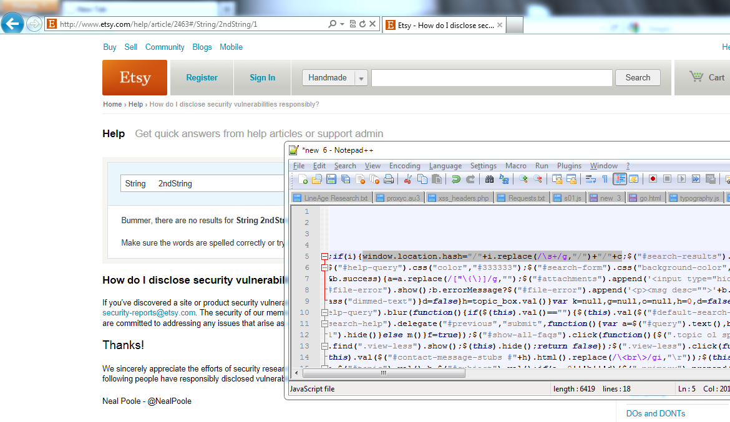The image size is (730, 422).
Task: Click the Register button on Etsy
Action: (202, 78)
